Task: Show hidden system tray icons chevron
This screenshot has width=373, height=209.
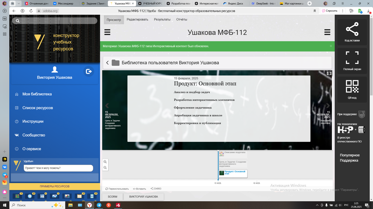Action: click(317, 205)
